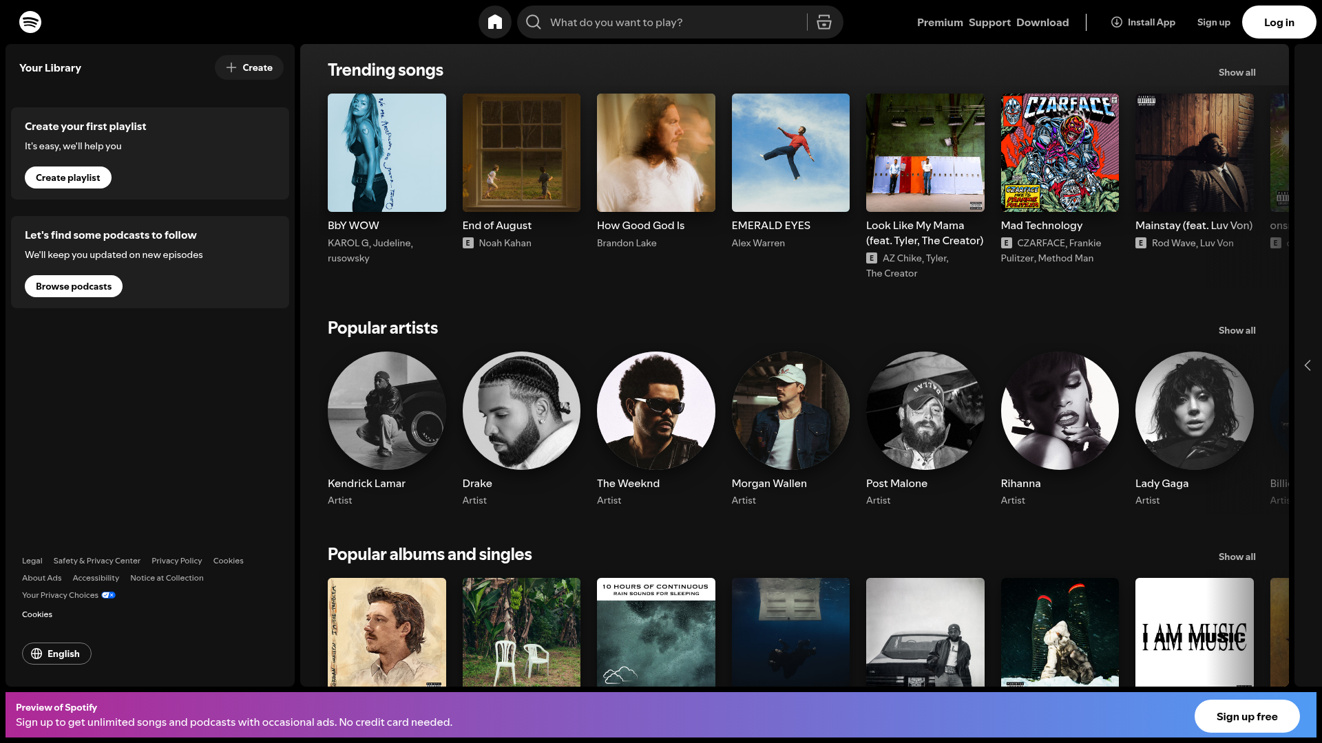
Task: Click explicit badge on End of August
Action: pyautogui.click(x=468, y=243)
